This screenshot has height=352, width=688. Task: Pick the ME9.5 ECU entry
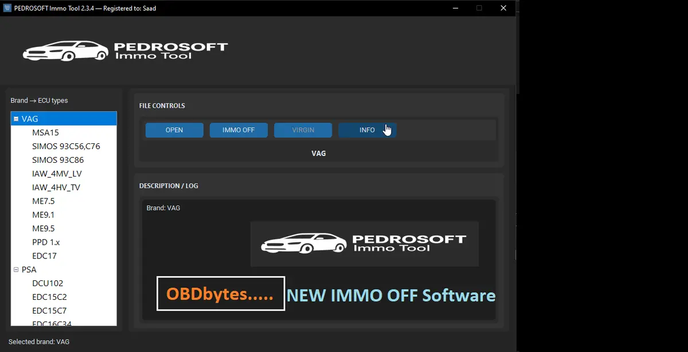(x=44, y=229)
